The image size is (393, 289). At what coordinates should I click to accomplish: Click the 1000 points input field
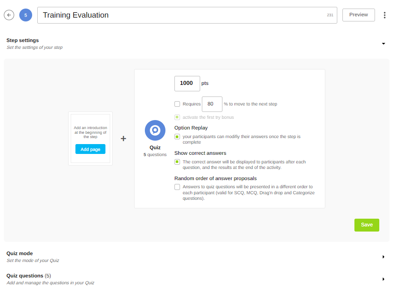pos(187,83)
